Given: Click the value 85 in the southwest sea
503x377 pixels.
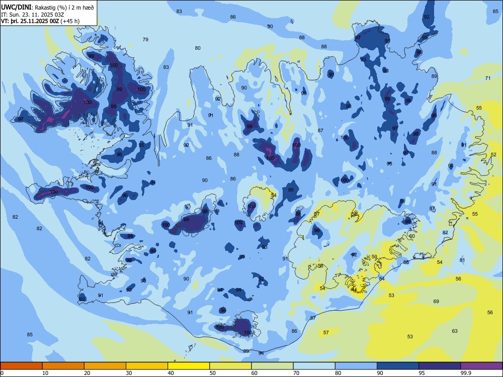Looking at the screenshot, I should point(30,334).
